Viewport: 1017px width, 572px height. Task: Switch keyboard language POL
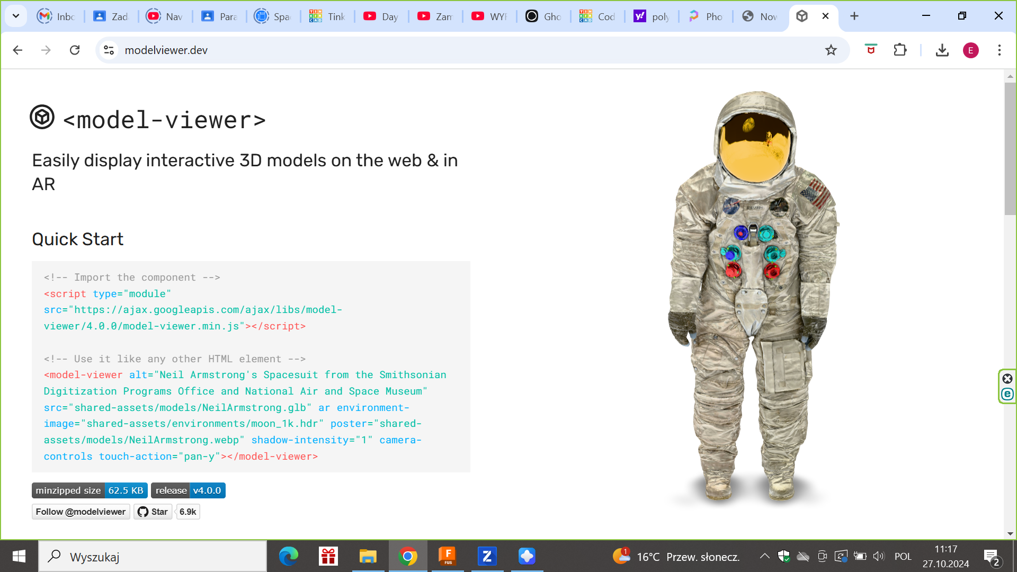point(903,557)
